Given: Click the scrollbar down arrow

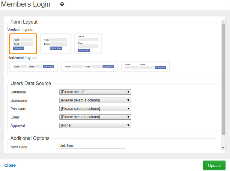Looking at the screenshot, I should click(x=223, y=148).
